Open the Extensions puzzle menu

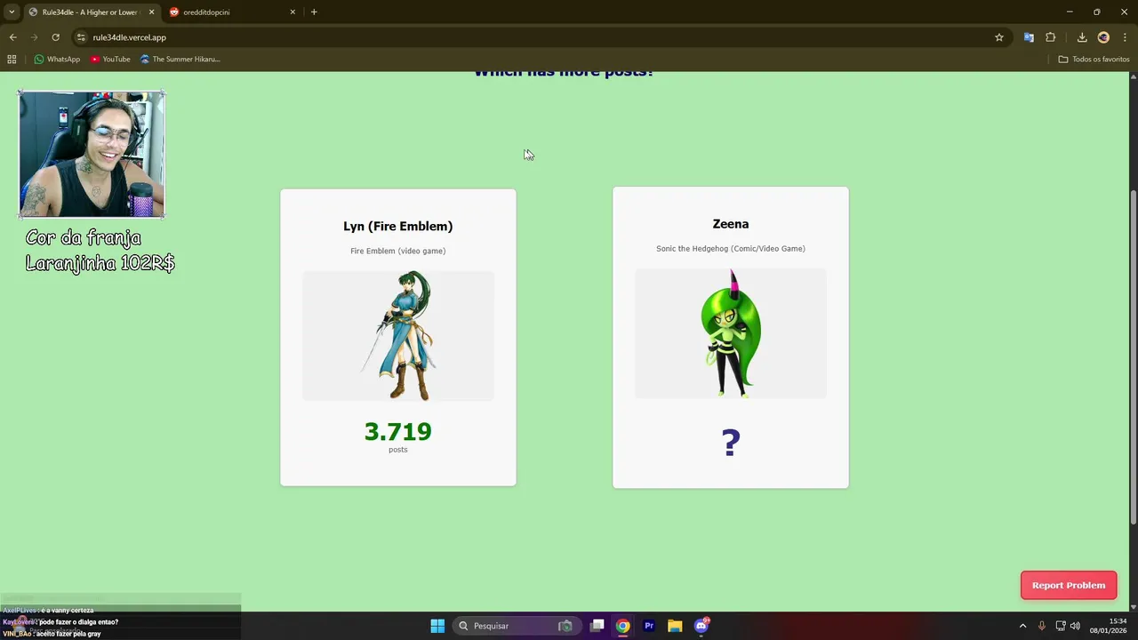(1051, 37)
